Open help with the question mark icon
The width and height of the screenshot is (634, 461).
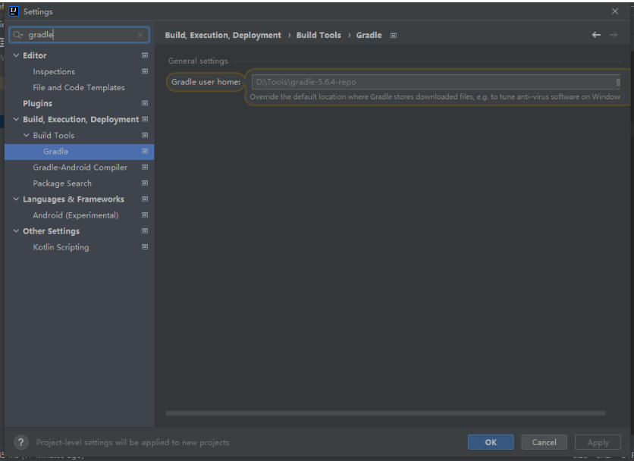pyautogui.click(x=21, y=442)
